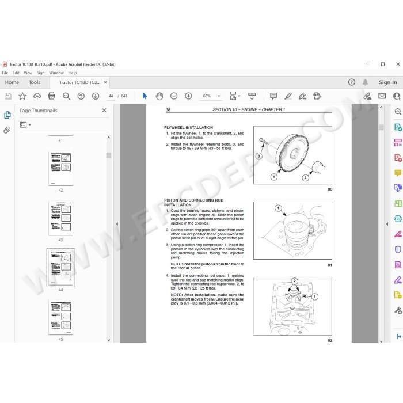Click document scrollbar down arrow
Screen dimensions: 403x403
tap(381, 341)
